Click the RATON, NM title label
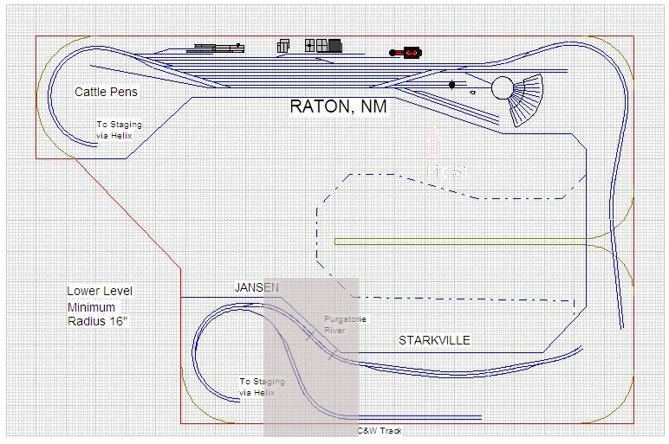669x444 pixels. pyautogui.click(x=338, y=108)
